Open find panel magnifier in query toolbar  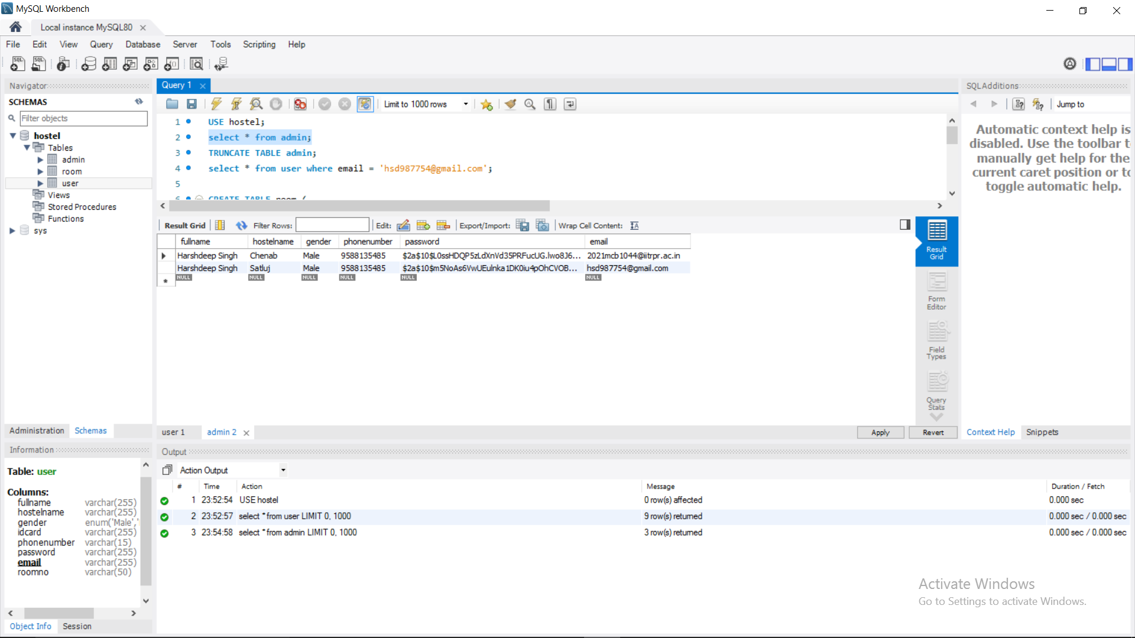click(530, 104)
